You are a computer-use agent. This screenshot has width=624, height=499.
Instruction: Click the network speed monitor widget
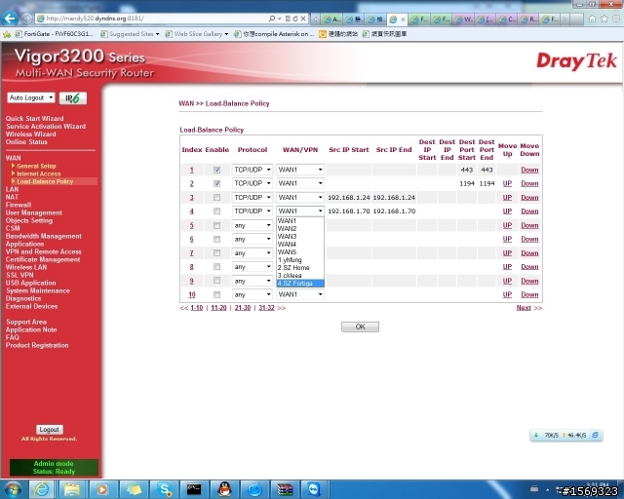[x=565, y=436]
